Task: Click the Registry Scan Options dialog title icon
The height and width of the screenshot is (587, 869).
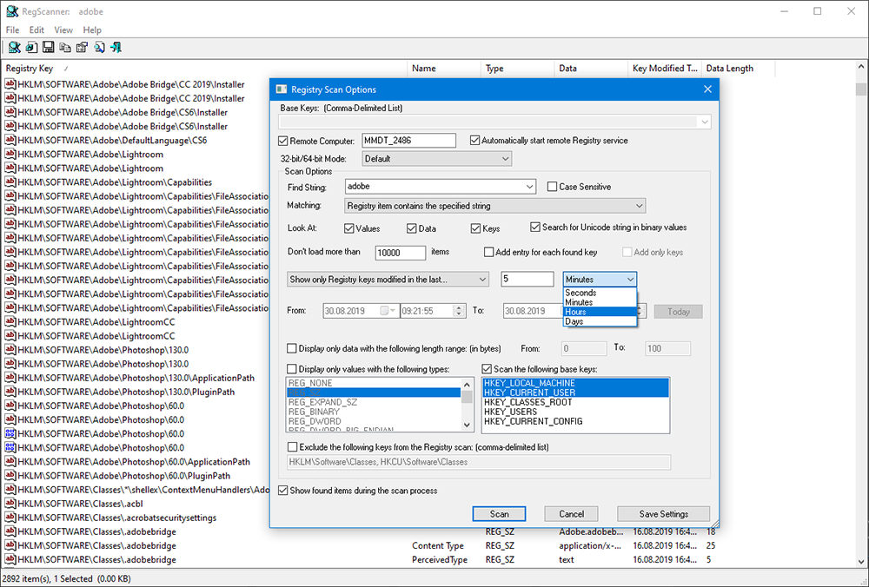Action: click(x=282, y=89)
